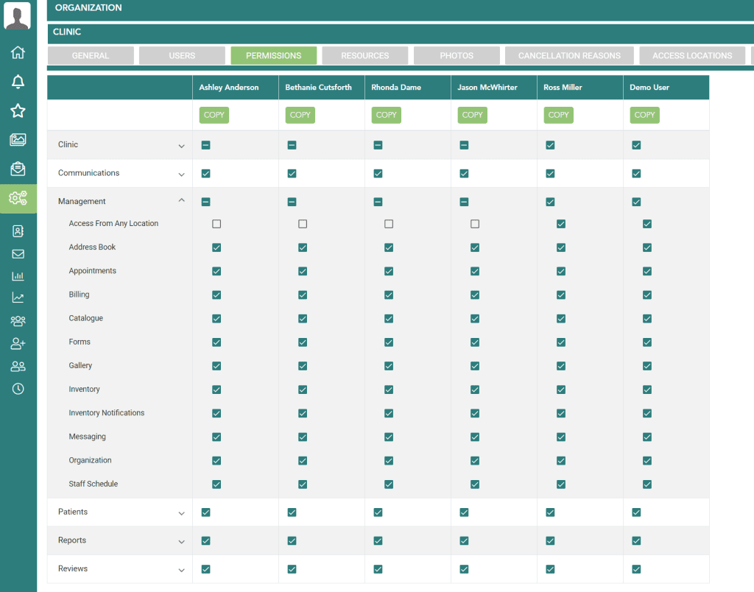Screen dimensions: 754x592
Task: Open the envelope mail sidebar icon
Action: pyautogui.click(x=18, y=254)
